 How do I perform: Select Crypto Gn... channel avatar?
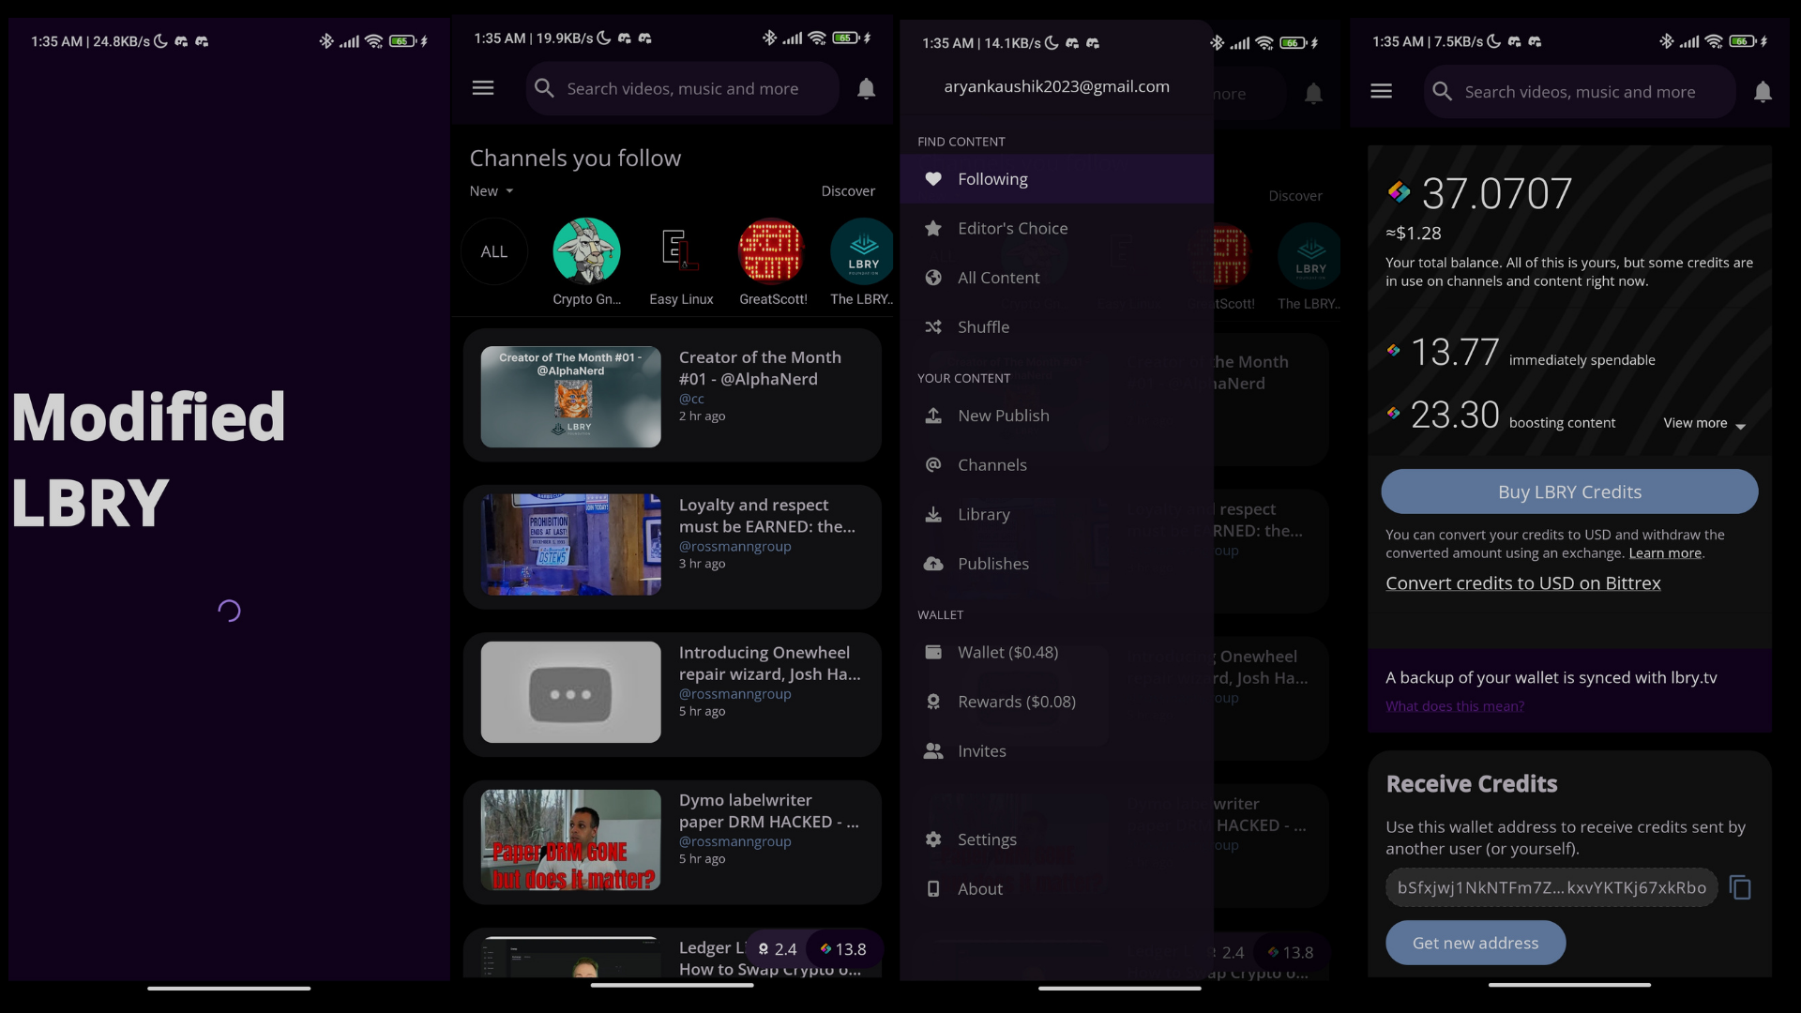tap(586, 251)
